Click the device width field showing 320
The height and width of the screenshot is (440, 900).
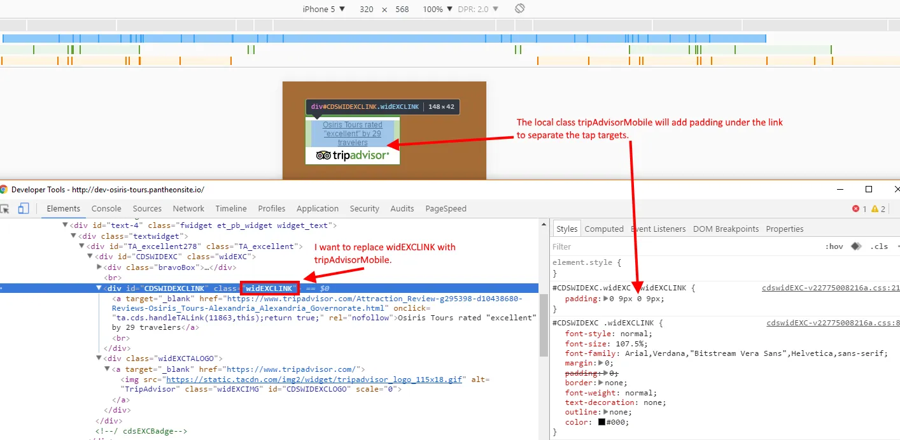[x=366, y=9]
